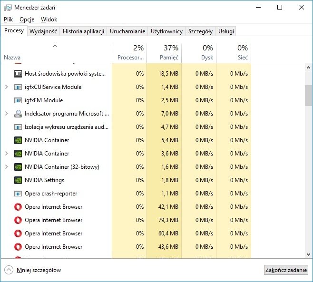Viewport: 313px width, 282px height.
Task: Click the NVIDIA icon of the 5,4 MB container
Action: coord(18,140)
